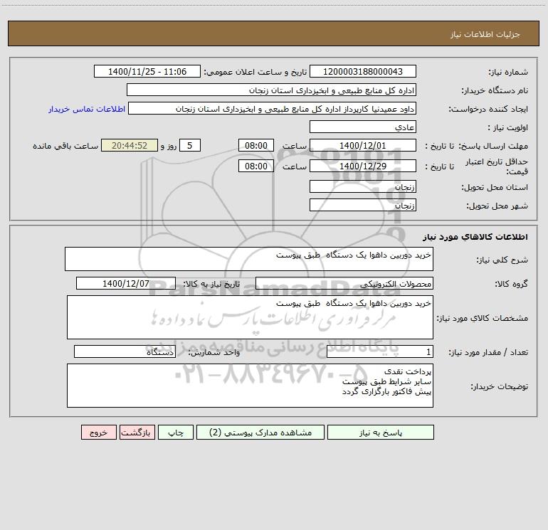Click delivery province field زنجان
The height and width of the screenshot is (530, 548).
(x=363, y=186)
